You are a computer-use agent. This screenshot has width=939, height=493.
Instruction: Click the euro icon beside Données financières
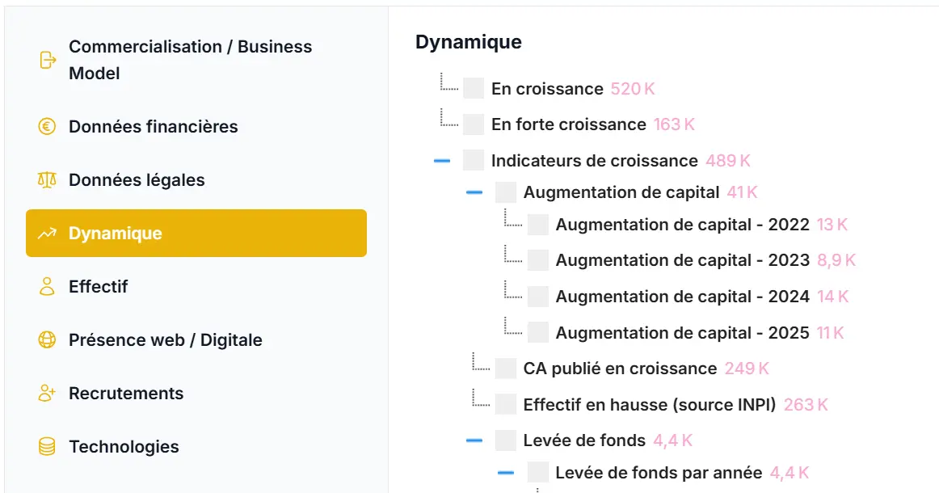46,127
